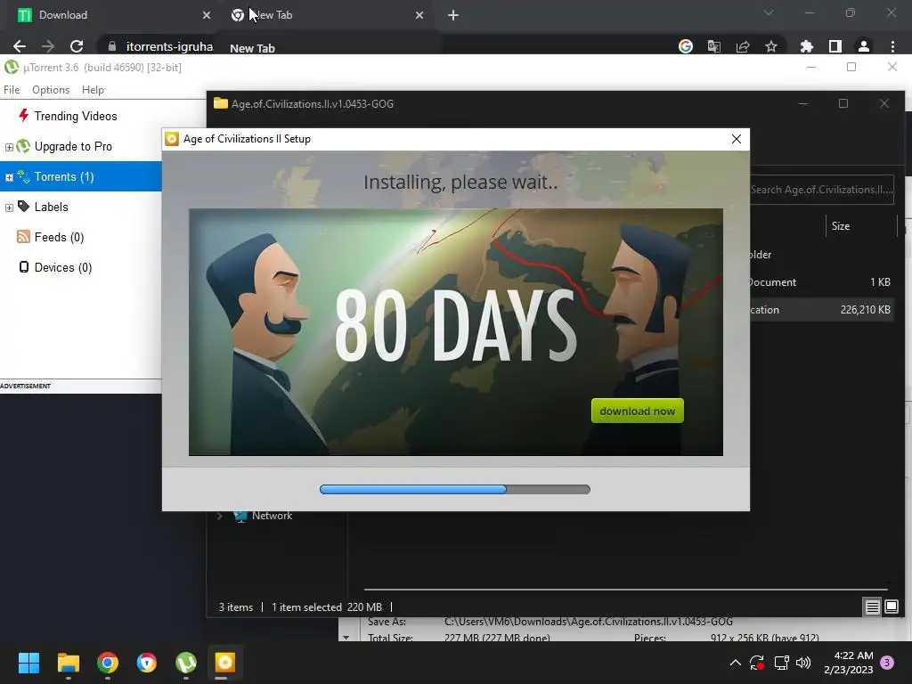The width and height of the screenshot is (912, 684).
Task: Open the Brave browser taskbar icon
Action: (x=147, y=663)
